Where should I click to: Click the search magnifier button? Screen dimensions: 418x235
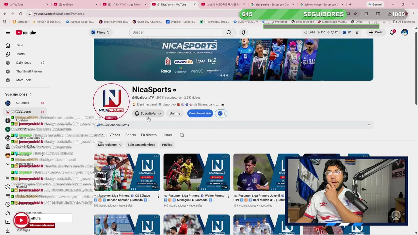[229, 32]
